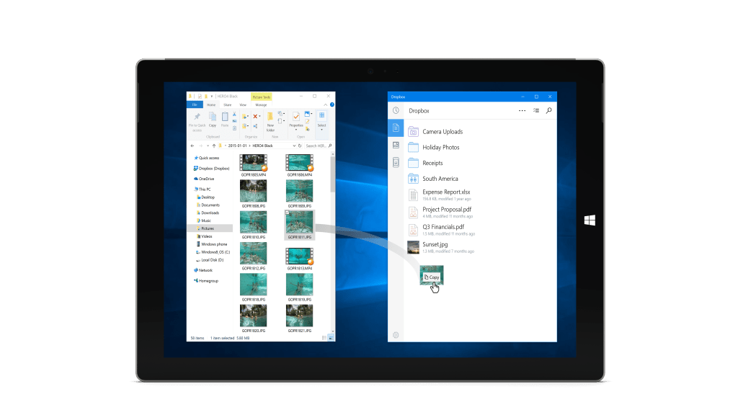738x415 pixels.
Task: Click the multi-select list icon in Dropbox
Action: (536, 110)
